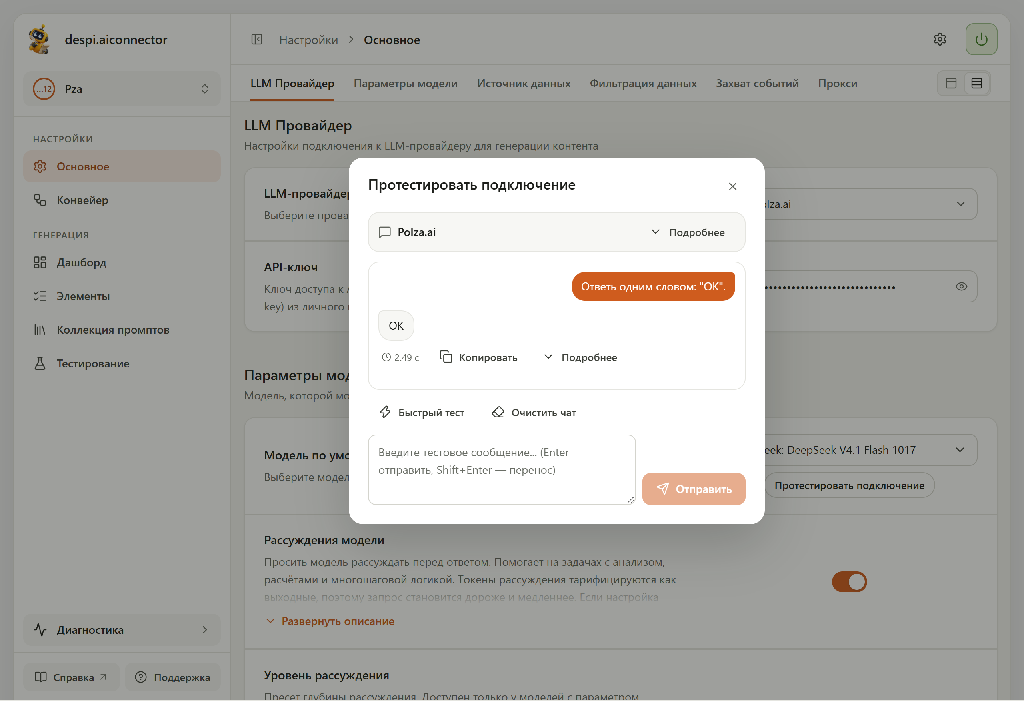Image resolution: width=1024 pixels, height=701 pixels.
Task: Open Поддержка help button
Action: click(x=173, y=677)
